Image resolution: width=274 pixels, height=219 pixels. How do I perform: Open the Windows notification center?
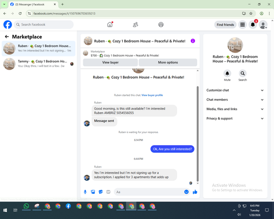(267, 210)
